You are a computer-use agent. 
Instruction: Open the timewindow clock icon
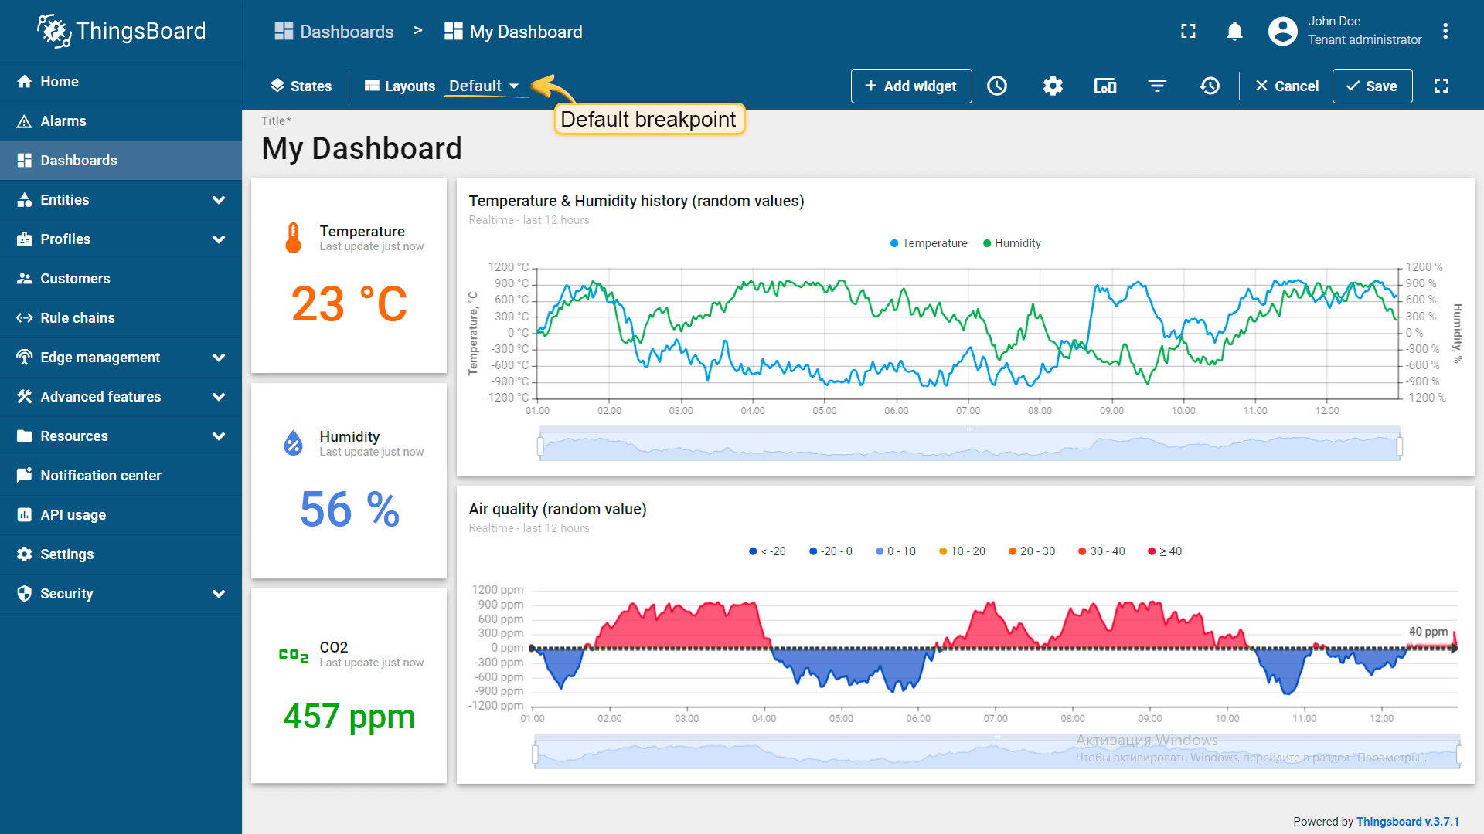997,86
